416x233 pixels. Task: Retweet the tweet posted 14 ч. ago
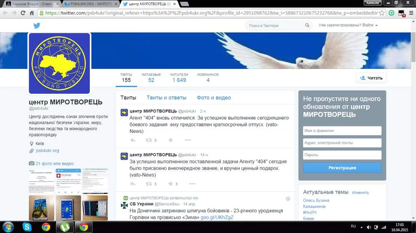click(x=149, y=184)
